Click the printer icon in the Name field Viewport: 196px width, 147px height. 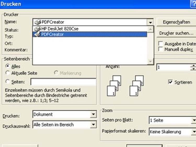coord(38,22)
